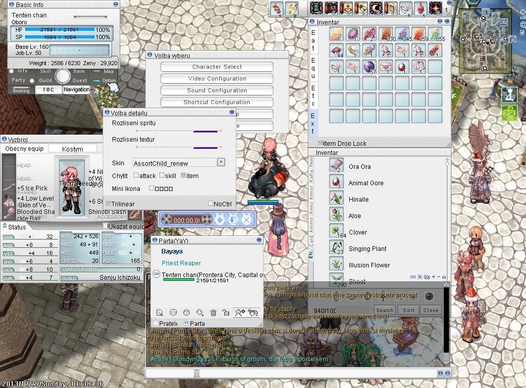Click the Search button in storage window
Image resolution: width=526 pixels, height=388 pixels.
click(x=384, y=311)
